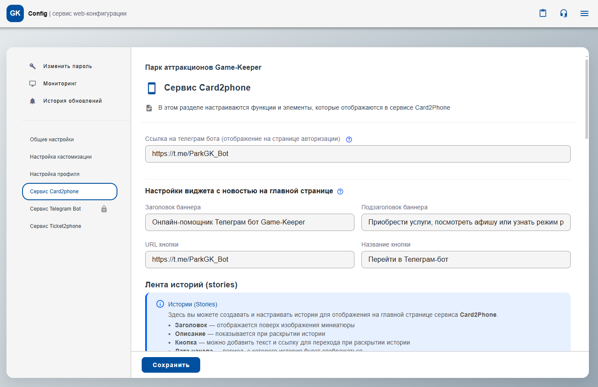Viewport: 598px width, 387px height.
Task: Click the lock icon by Telegram Bot service
Action: [104, 209]
